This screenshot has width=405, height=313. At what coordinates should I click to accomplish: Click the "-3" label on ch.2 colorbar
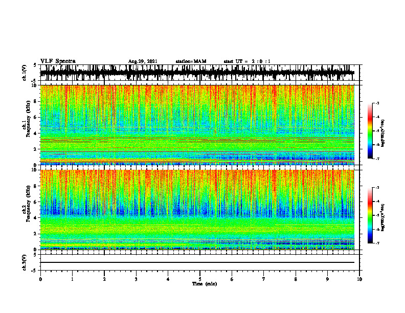tap(377, 188)
